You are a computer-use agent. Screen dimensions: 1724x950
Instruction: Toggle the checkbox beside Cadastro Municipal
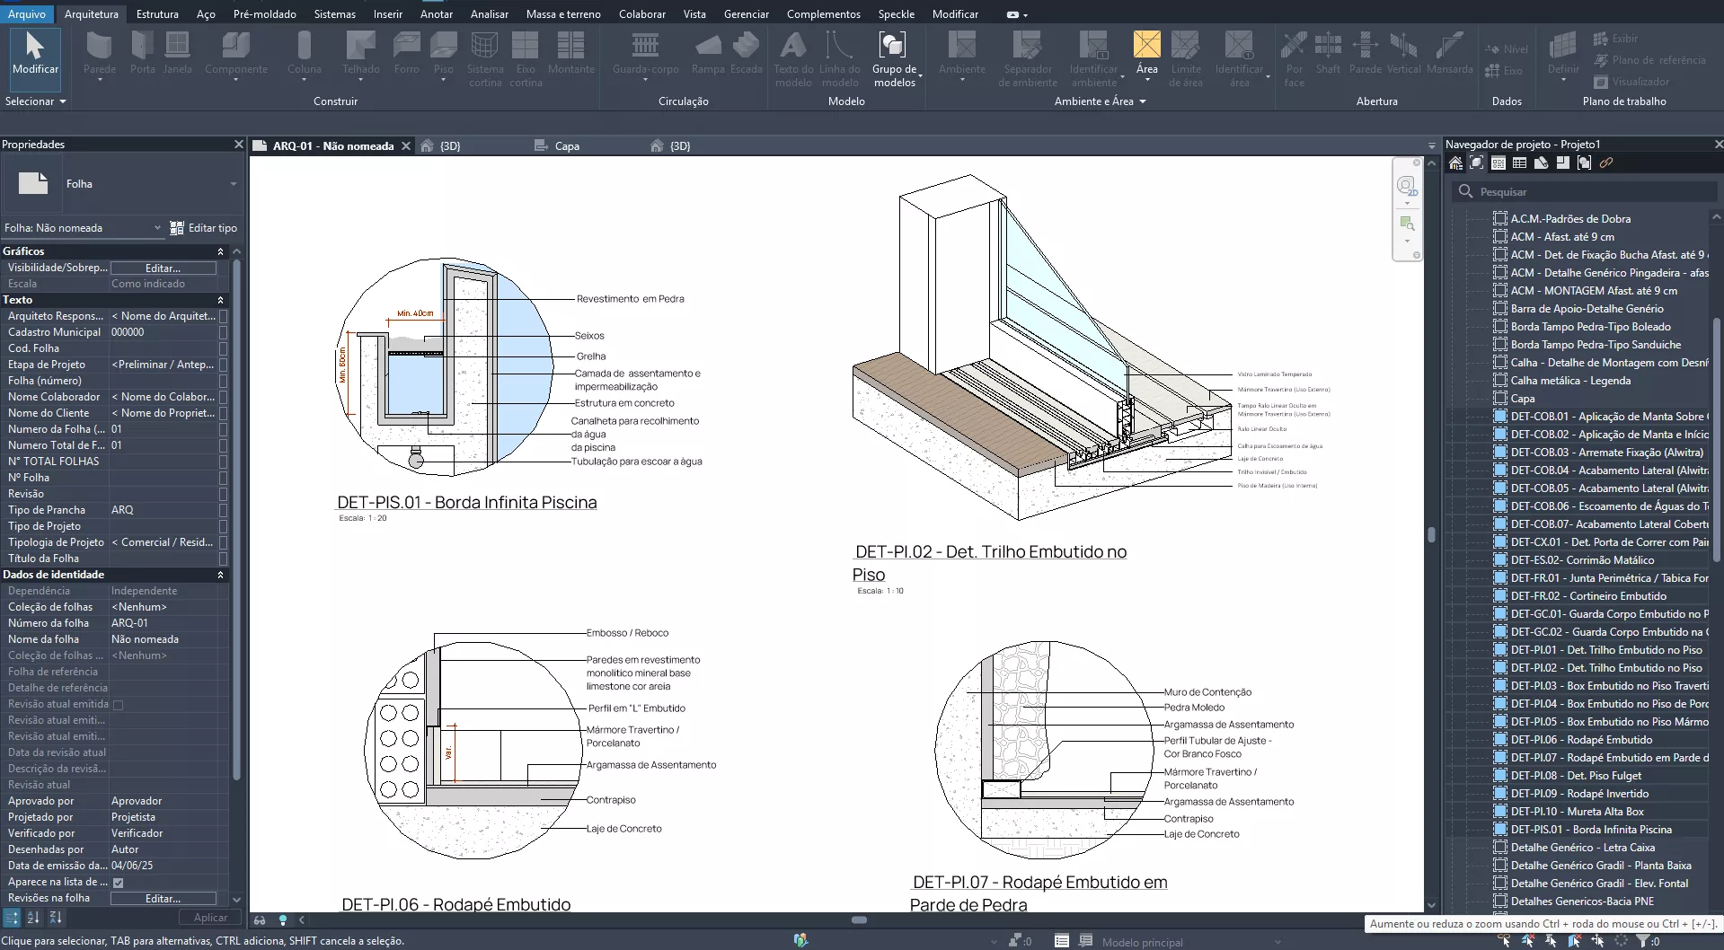point(223,332)
